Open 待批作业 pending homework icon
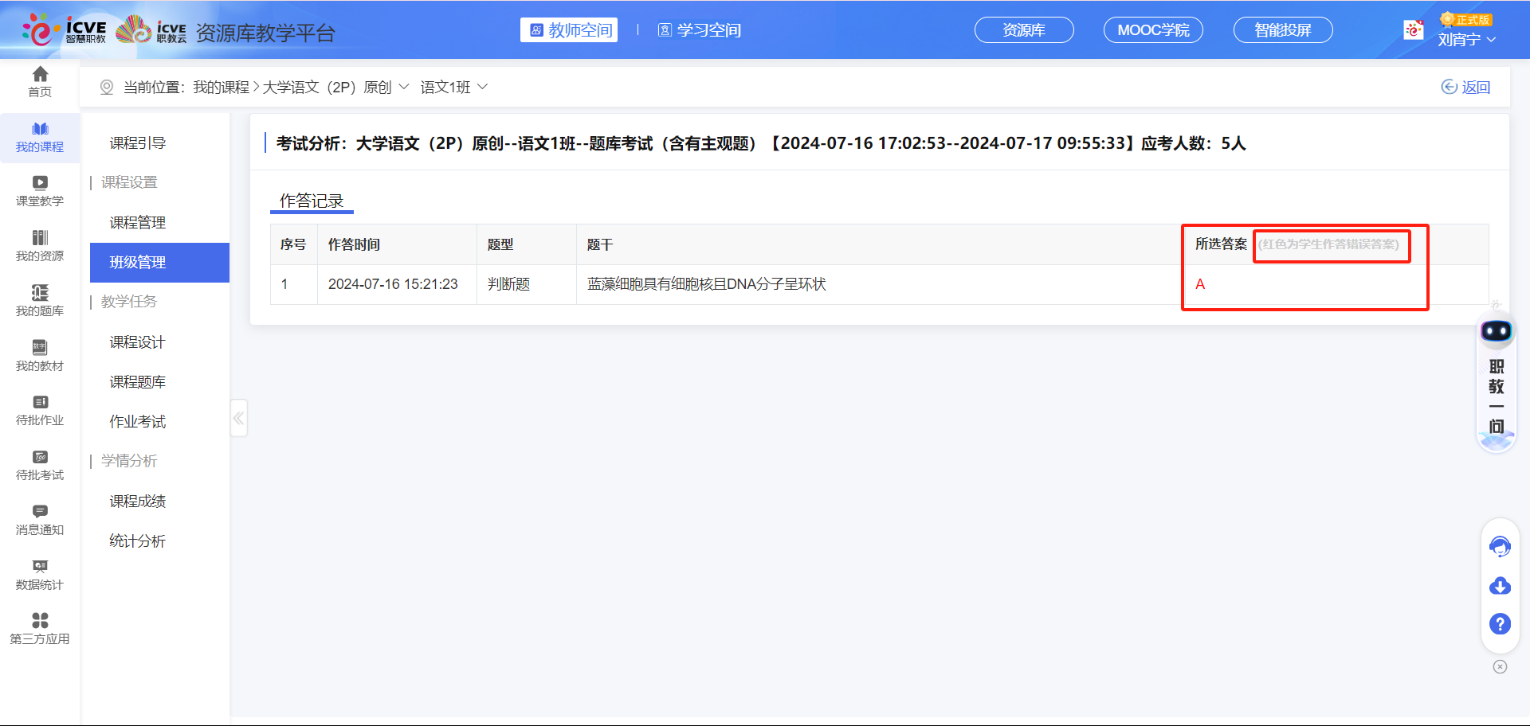Viewport: 1530px width, 726px height. point(40,410)
